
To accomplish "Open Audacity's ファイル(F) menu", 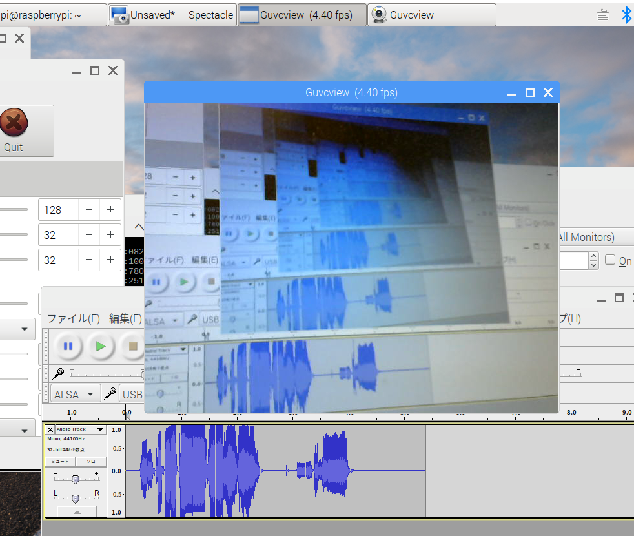I will pyautogui.click(x=74, y=319).
